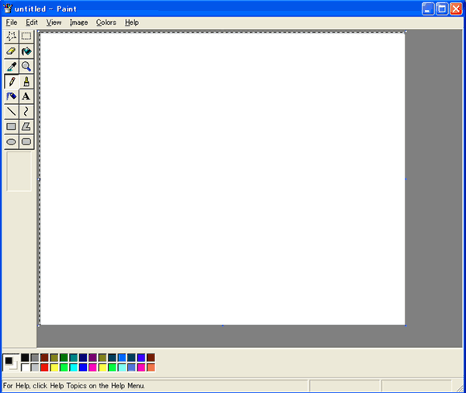Pick the pure blue swatch in bottom row

click(83, 367)
